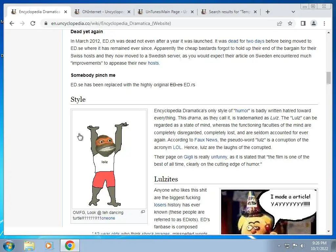The height and width of the screenshot is (252, 336).
Task: Reload the current page
Action: pos(33,23)
